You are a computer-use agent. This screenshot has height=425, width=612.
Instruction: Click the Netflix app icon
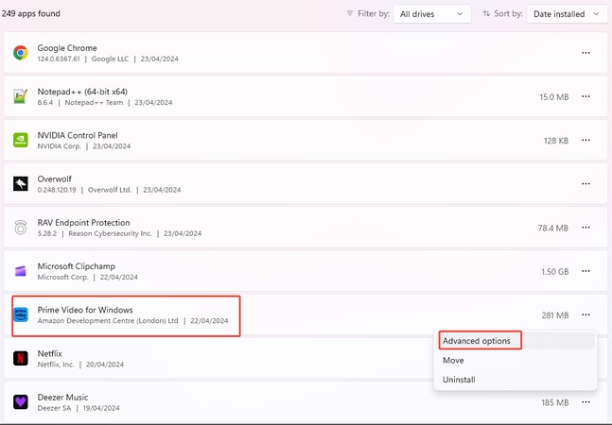[20, 358]
